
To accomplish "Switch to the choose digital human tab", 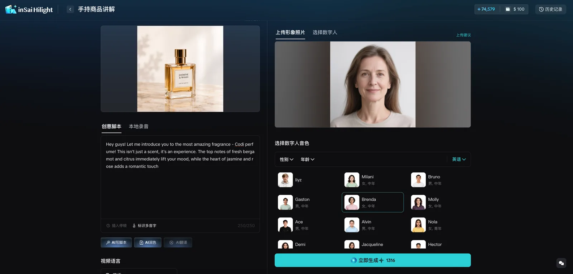I will point(325,33).
